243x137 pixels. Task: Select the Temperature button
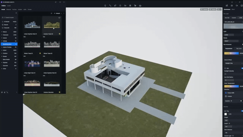click(x=229, y=49)
